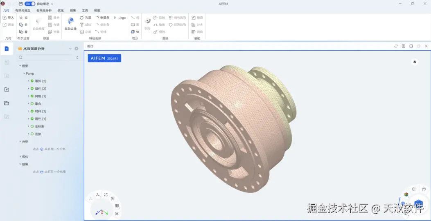
Task: Choose the 倒圆角 fillet removal tool
Action: 102,18
